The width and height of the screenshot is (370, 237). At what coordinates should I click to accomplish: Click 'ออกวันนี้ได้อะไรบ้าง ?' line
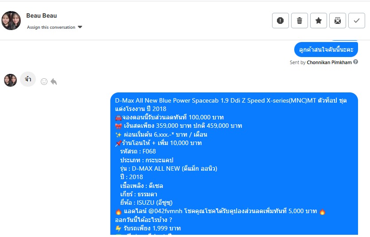coord(144,220)
